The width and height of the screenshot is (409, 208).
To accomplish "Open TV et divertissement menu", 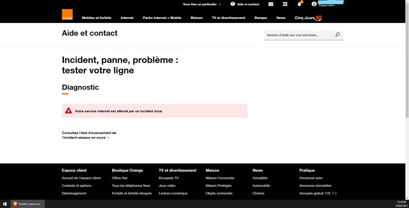I will pos(228,18).
